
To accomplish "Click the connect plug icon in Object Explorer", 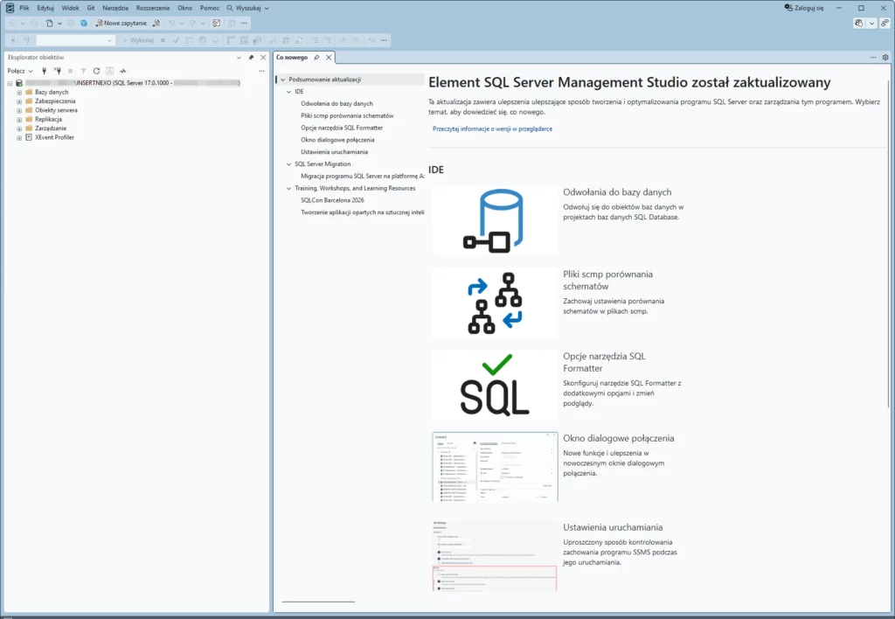I will pos(44,71).
